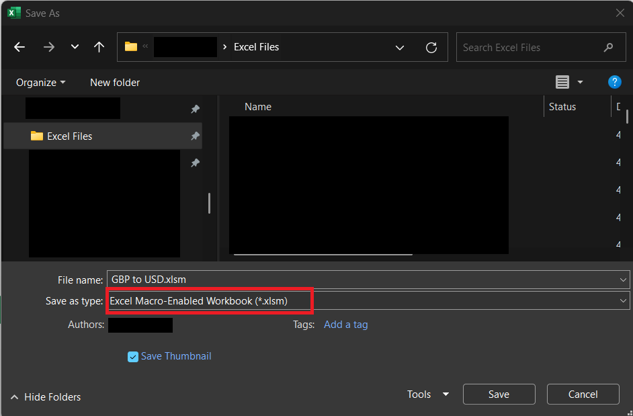
Task: Click the file list vertical scrollbar thumb
Action: click(x=627, y=117)
